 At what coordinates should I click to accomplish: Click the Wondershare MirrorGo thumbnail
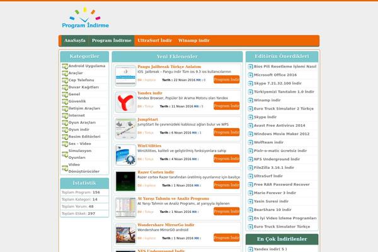[x=125, y=234]
